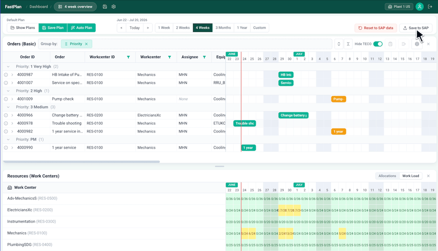This screenshot has height=251, width=438.
Task: Expand order 4000966 row
Action: pyautogui.click(x=12, y=115)
